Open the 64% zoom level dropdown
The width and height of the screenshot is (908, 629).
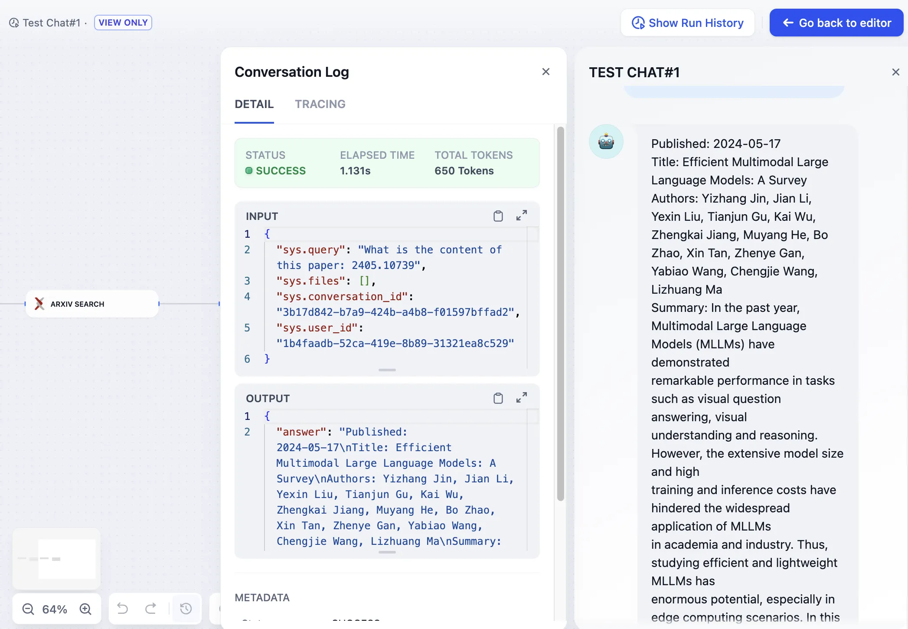click(x=55, y=609)
